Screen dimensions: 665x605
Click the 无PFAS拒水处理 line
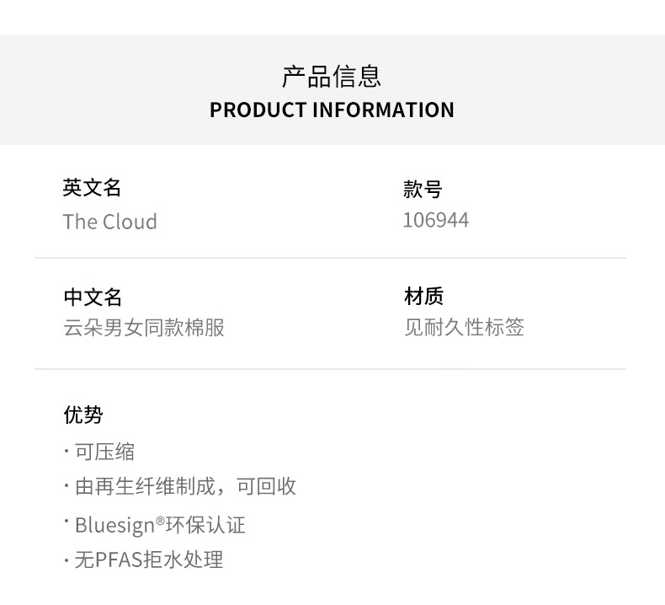coord(149,560)
